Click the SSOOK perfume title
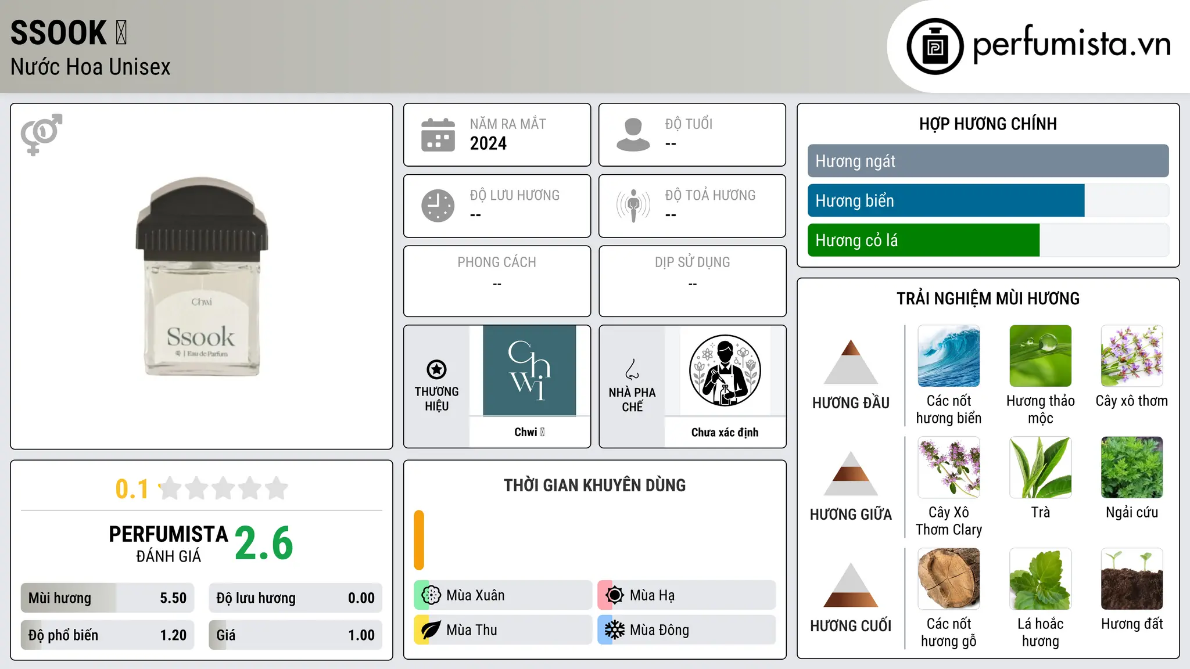1190x669 pixels. coord(69,33)
